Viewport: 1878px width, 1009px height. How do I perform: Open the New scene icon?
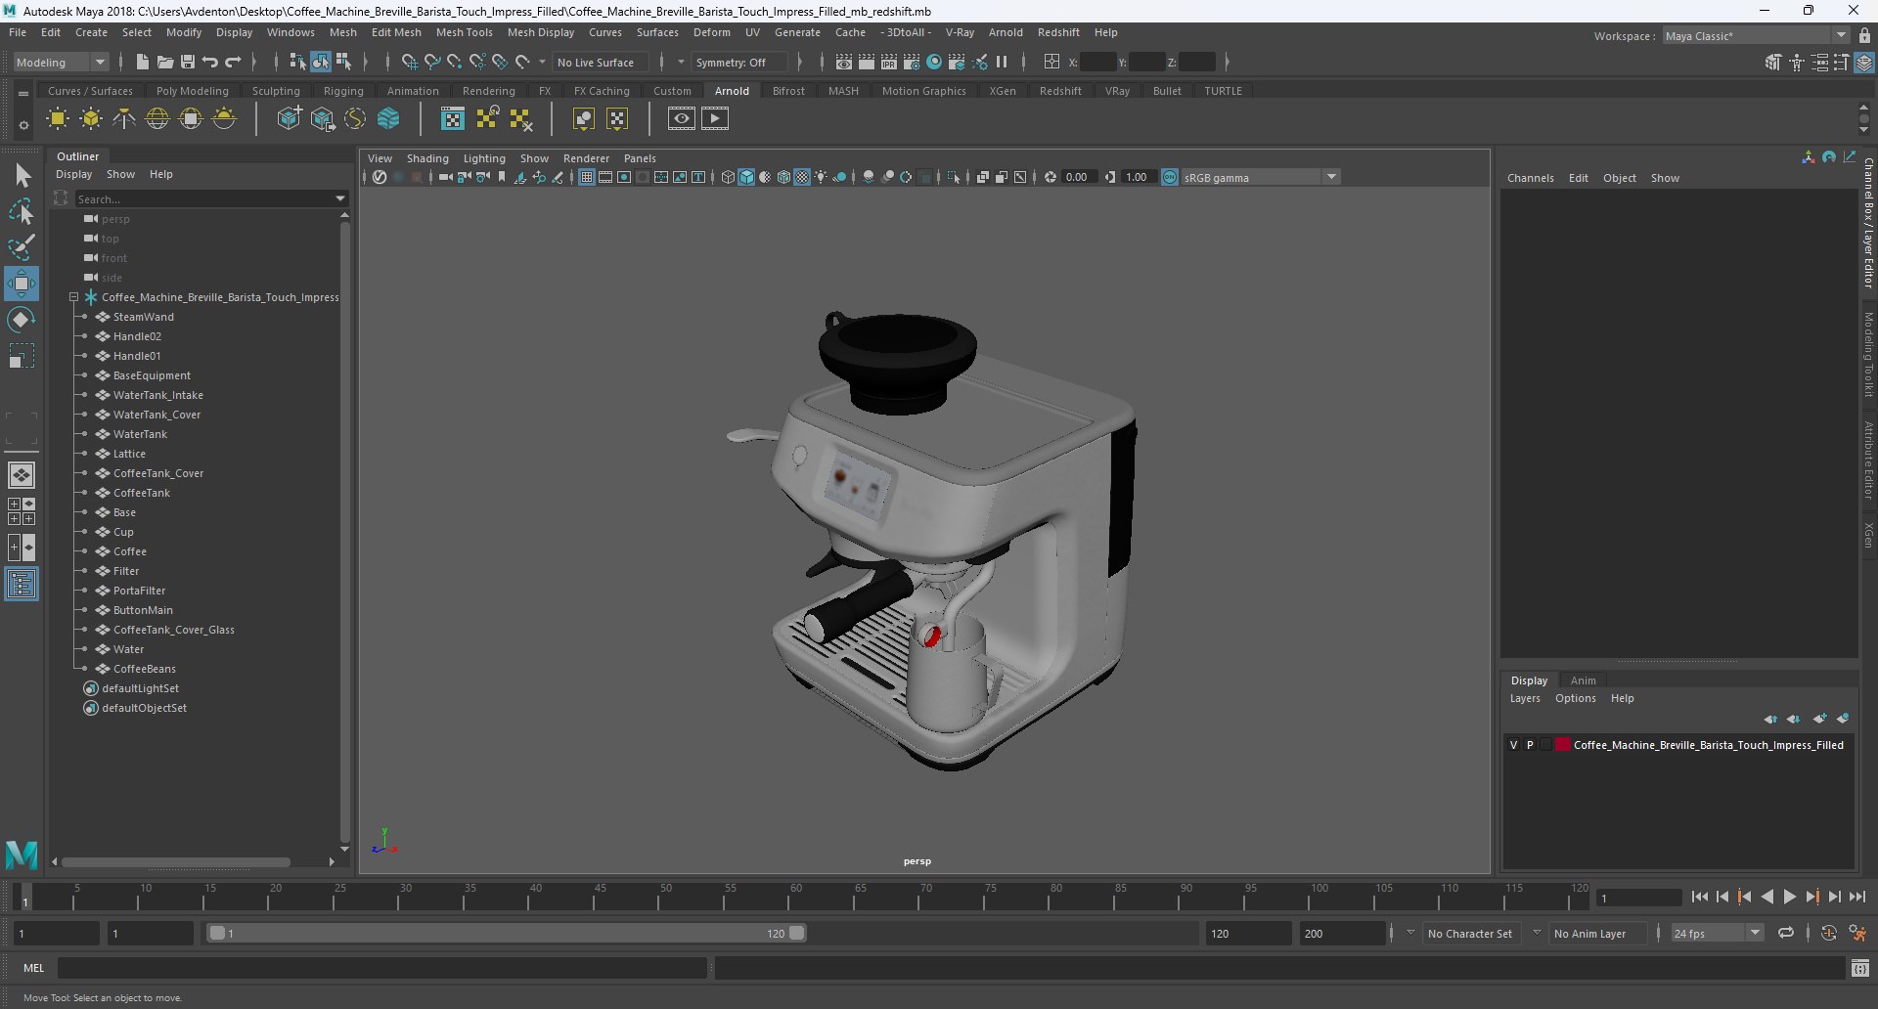143,62
